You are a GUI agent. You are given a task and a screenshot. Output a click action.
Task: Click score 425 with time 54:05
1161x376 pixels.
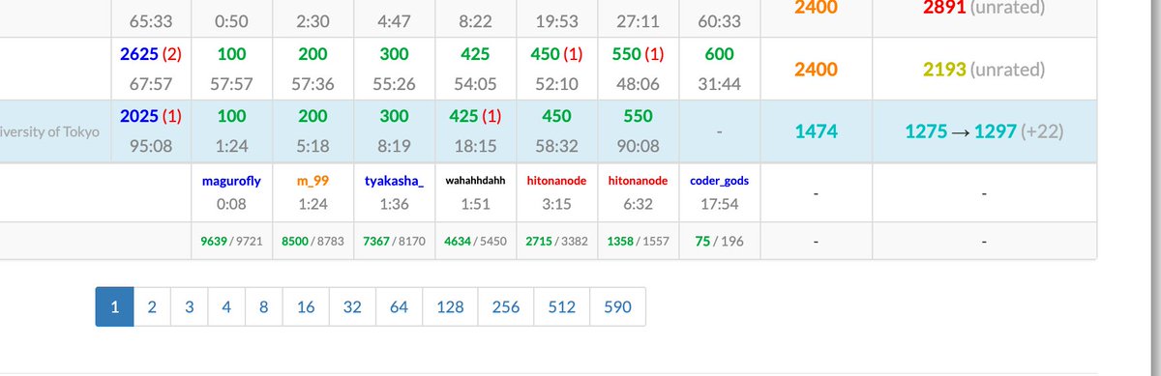(475, 54)
